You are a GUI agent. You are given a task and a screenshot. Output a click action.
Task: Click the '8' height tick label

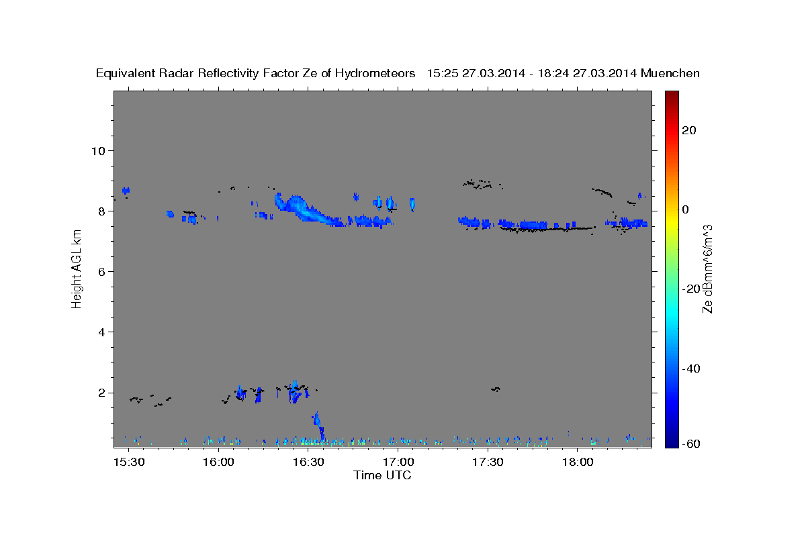103,211
